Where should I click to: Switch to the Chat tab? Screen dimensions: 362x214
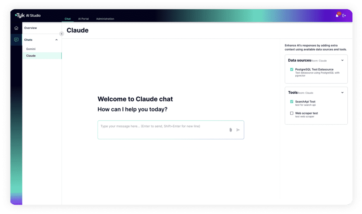point(68,19)
